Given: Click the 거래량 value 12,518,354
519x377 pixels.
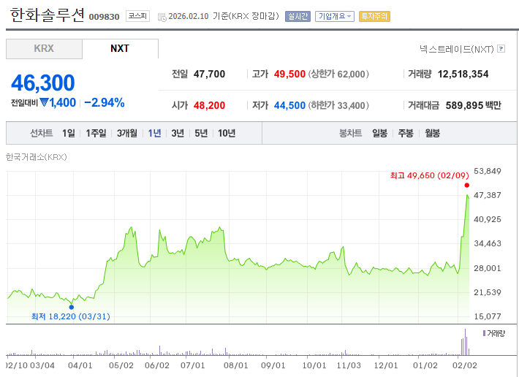Looking at the screenshot, I should [x=463, y=74].
